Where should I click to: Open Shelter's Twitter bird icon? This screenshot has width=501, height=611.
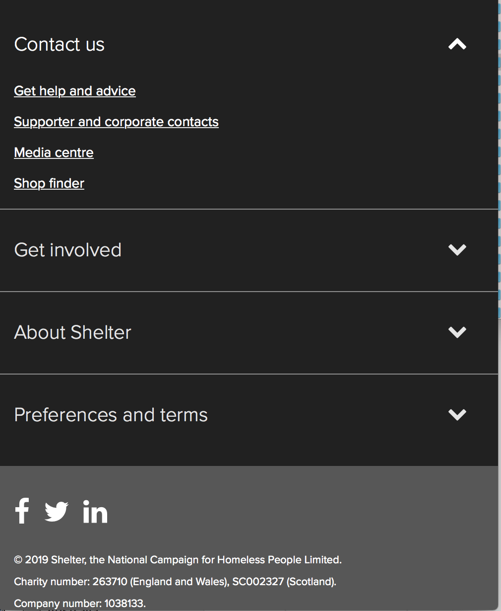click(57, 512)
